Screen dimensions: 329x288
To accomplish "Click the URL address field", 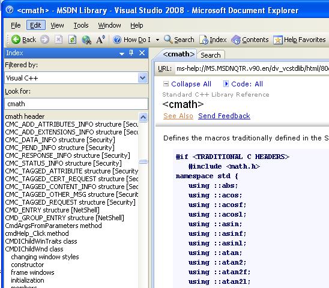I will [252, 68].
